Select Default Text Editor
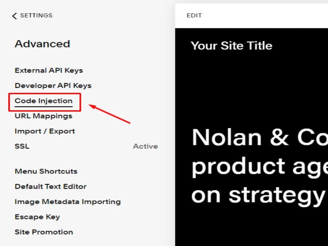Image resolution: width=328 pixels, height=246 pixels. tap(51, 187)
